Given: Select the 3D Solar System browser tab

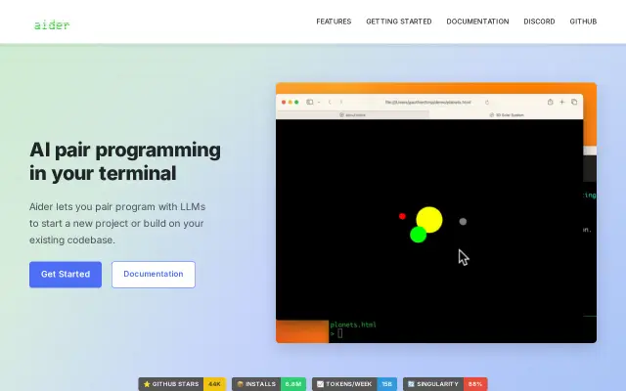Looking at the screenshot, I should 507,115.
